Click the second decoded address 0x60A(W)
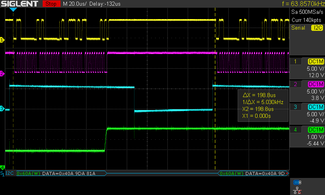This screenshot has width=325, height=195. [x=232, y=173]
